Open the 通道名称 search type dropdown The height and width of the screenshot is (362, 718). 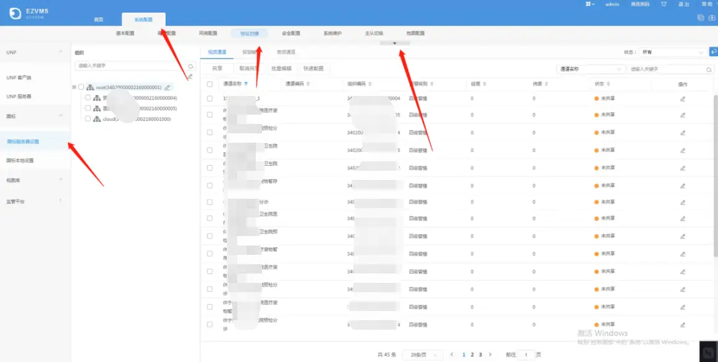590,69
